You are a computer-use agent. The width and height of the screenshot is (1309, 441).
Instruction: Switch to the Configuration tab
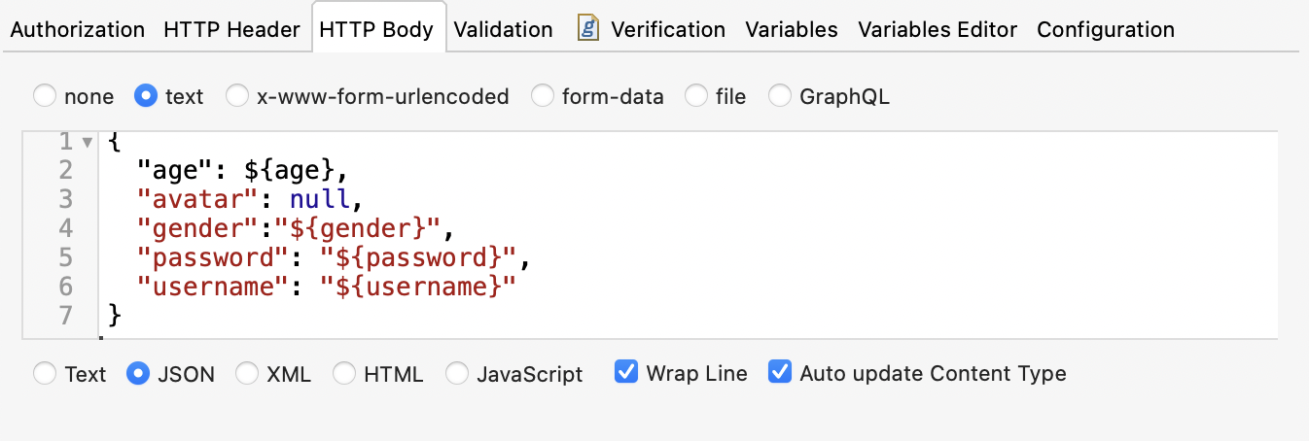[x=1105, y=30]
